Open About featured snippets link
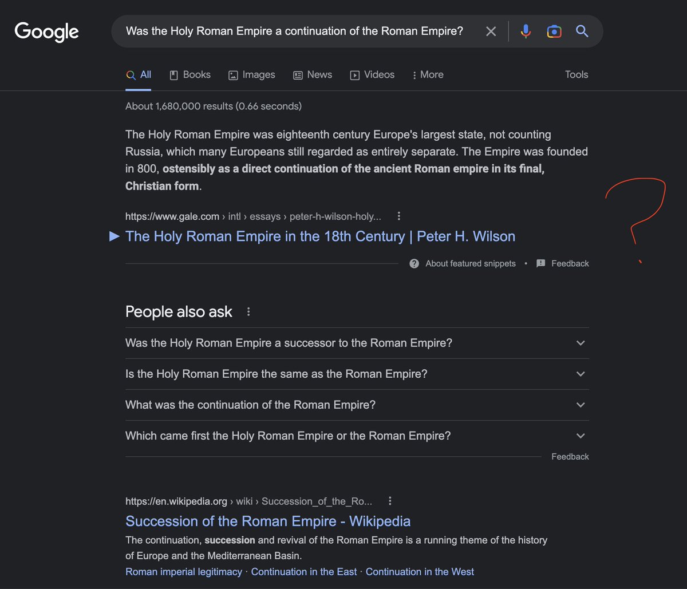 pos(471,264)
